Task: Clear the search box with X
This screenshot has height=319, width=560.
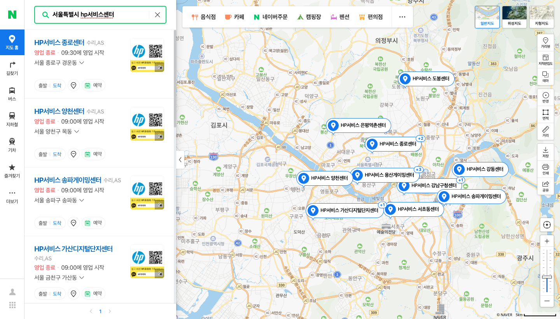Action: point(157,15)
